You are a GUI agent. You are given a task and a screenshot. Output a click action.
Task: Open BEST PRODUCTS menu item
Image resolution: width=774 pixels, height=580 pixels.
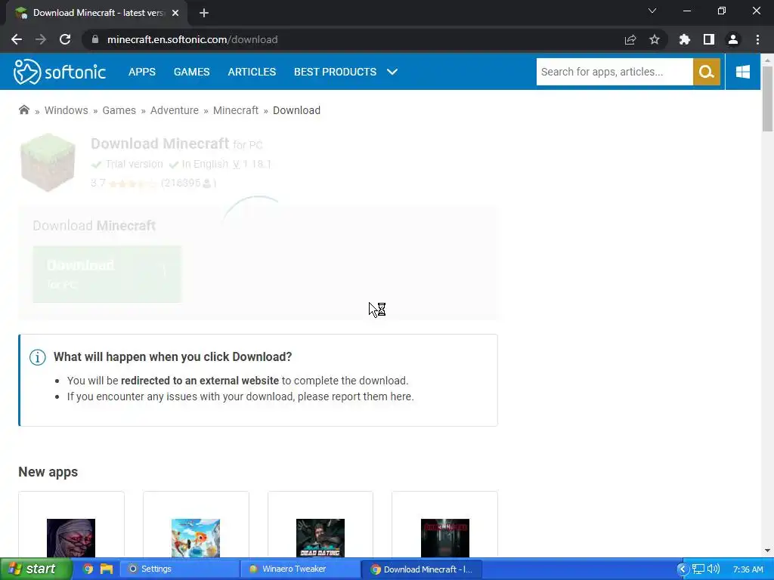[335, 72]
